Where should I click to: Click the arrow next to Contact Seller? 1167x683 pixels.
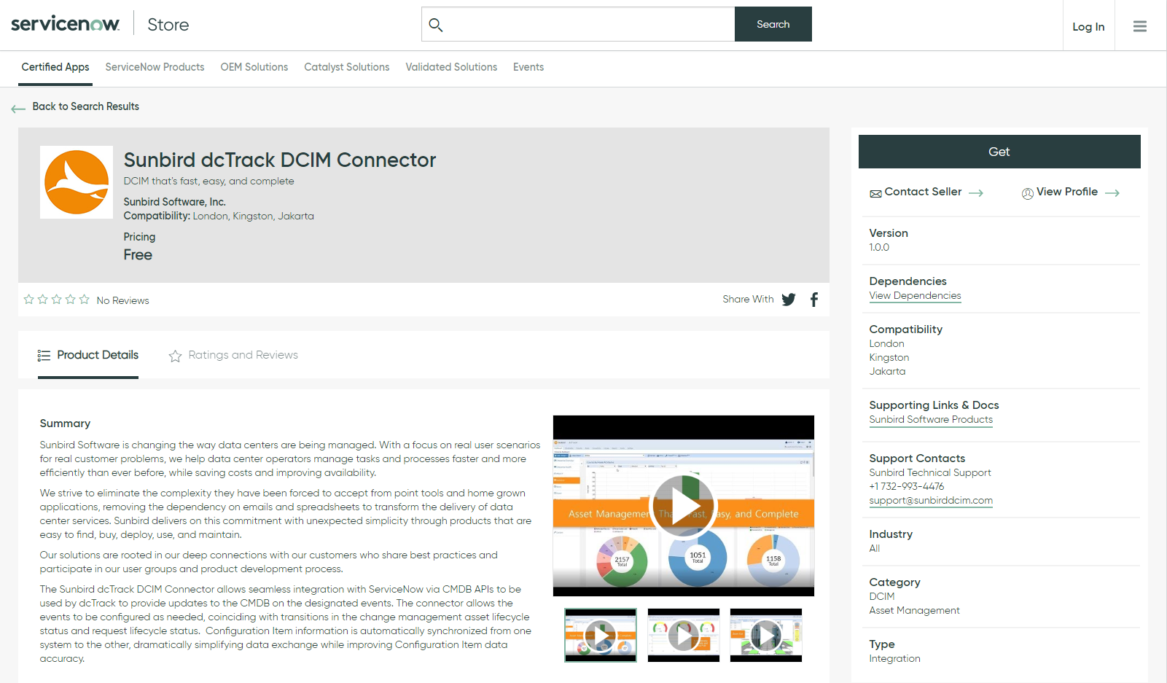976,193
